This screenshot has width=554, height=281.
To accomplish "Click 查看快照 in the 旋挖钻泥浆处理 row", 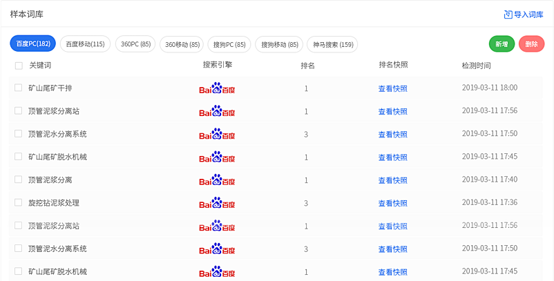I will (x=393, y=204).
